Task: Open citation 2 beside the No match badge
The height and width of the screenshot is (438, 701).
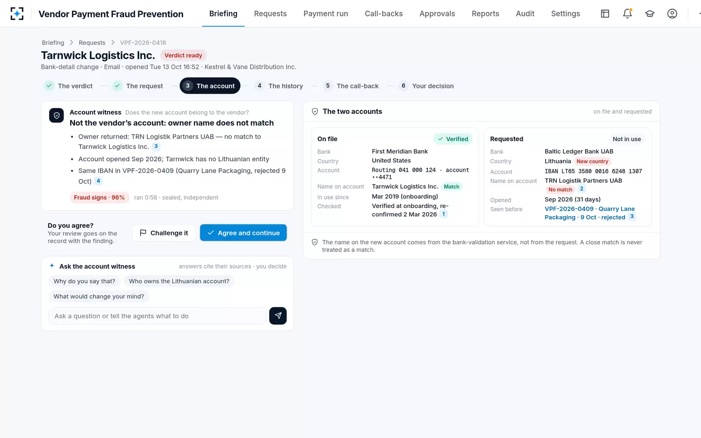Action: point(581,189)
